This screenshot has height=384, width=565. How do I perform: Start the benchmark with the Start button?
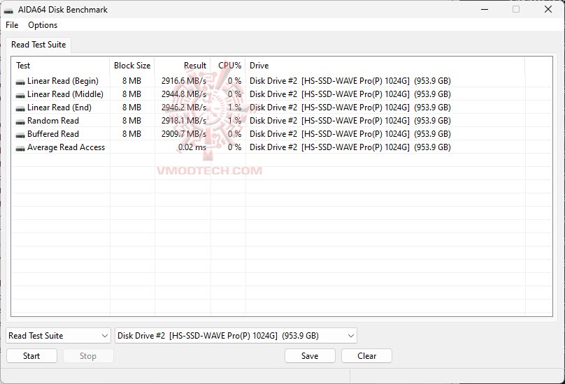[x=31, y=356]
